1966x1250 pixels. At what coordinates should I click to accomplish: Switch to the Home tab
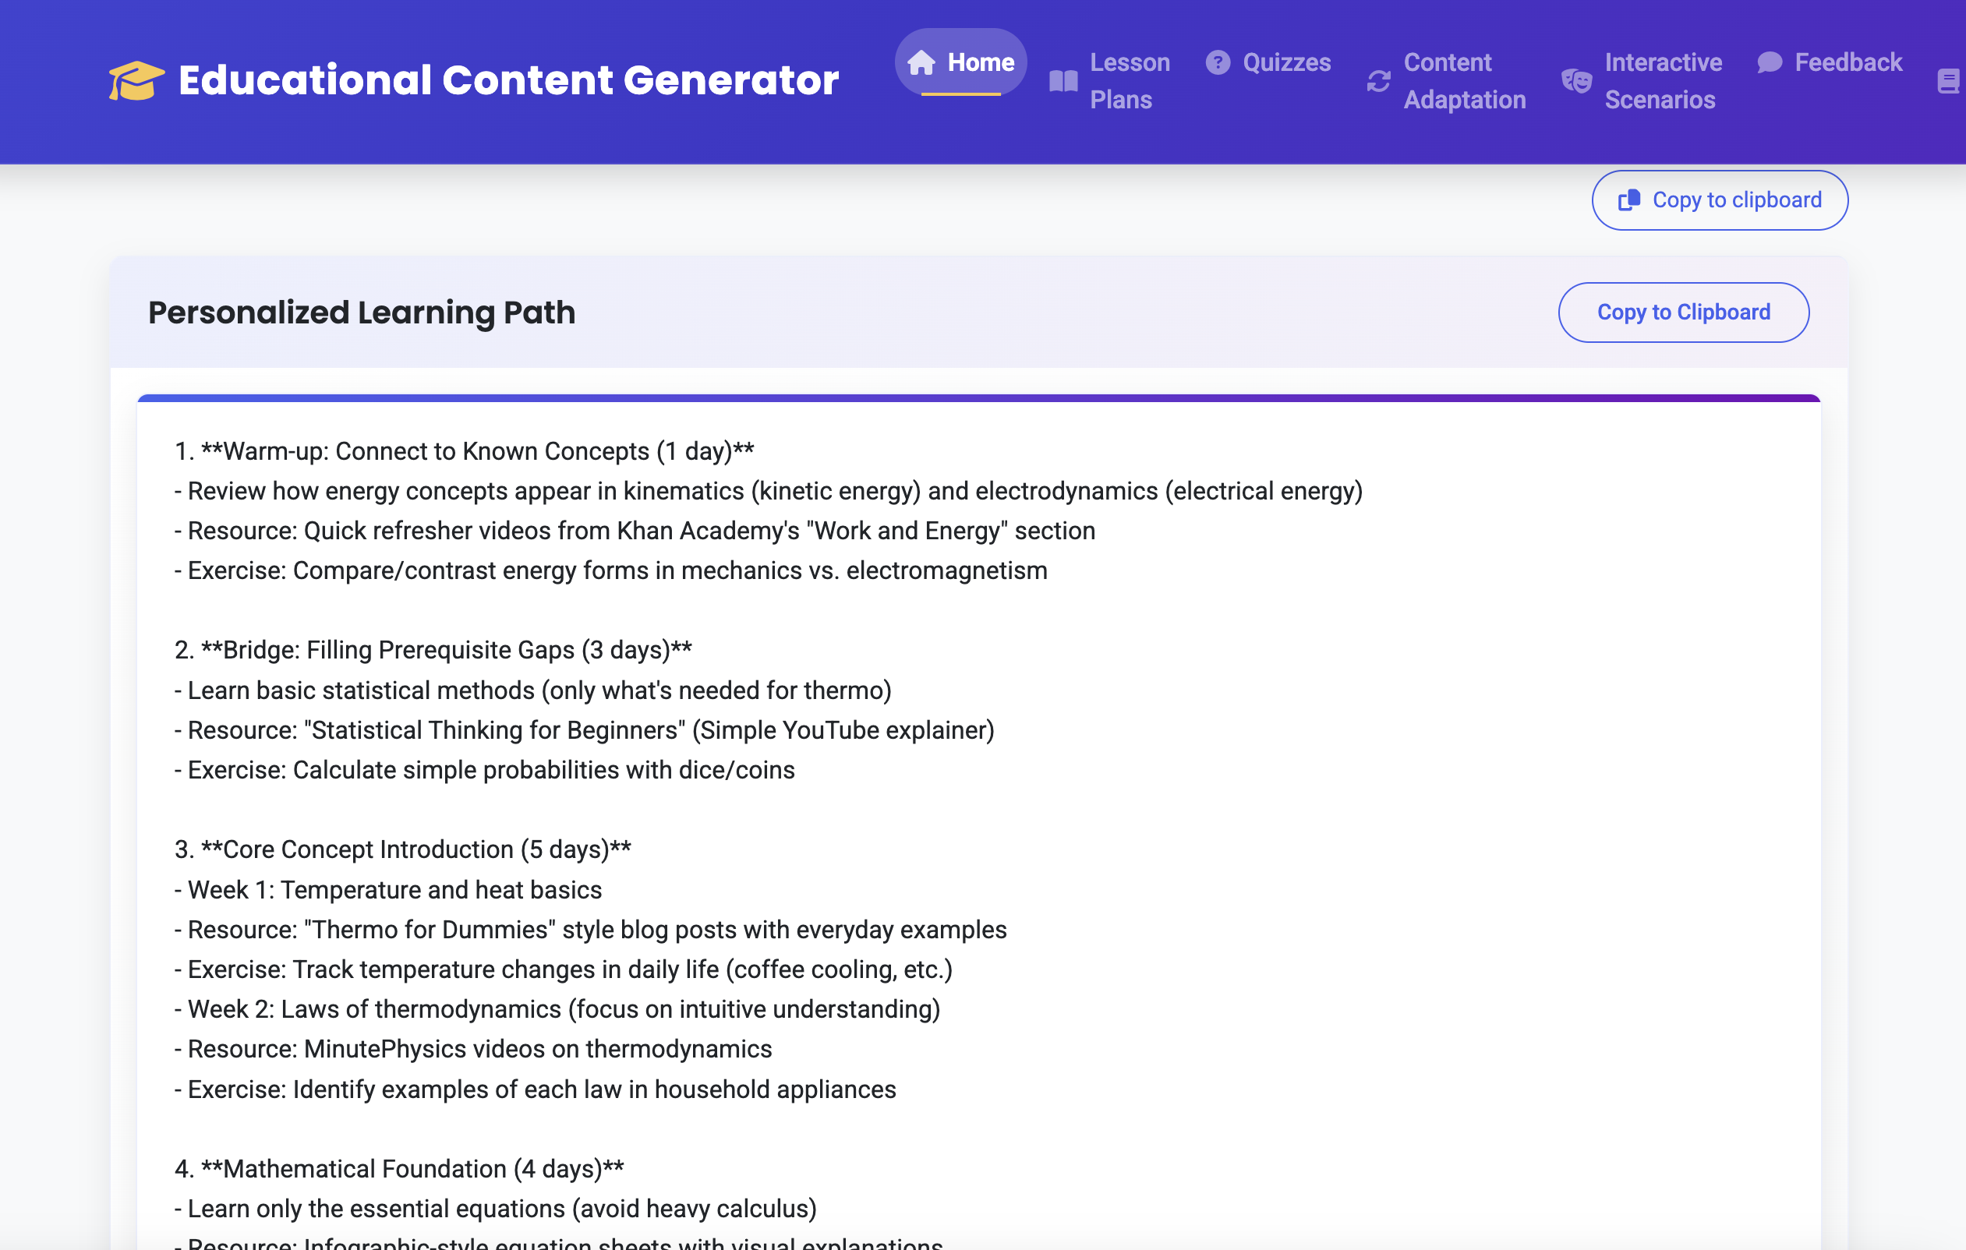(980, 63)
